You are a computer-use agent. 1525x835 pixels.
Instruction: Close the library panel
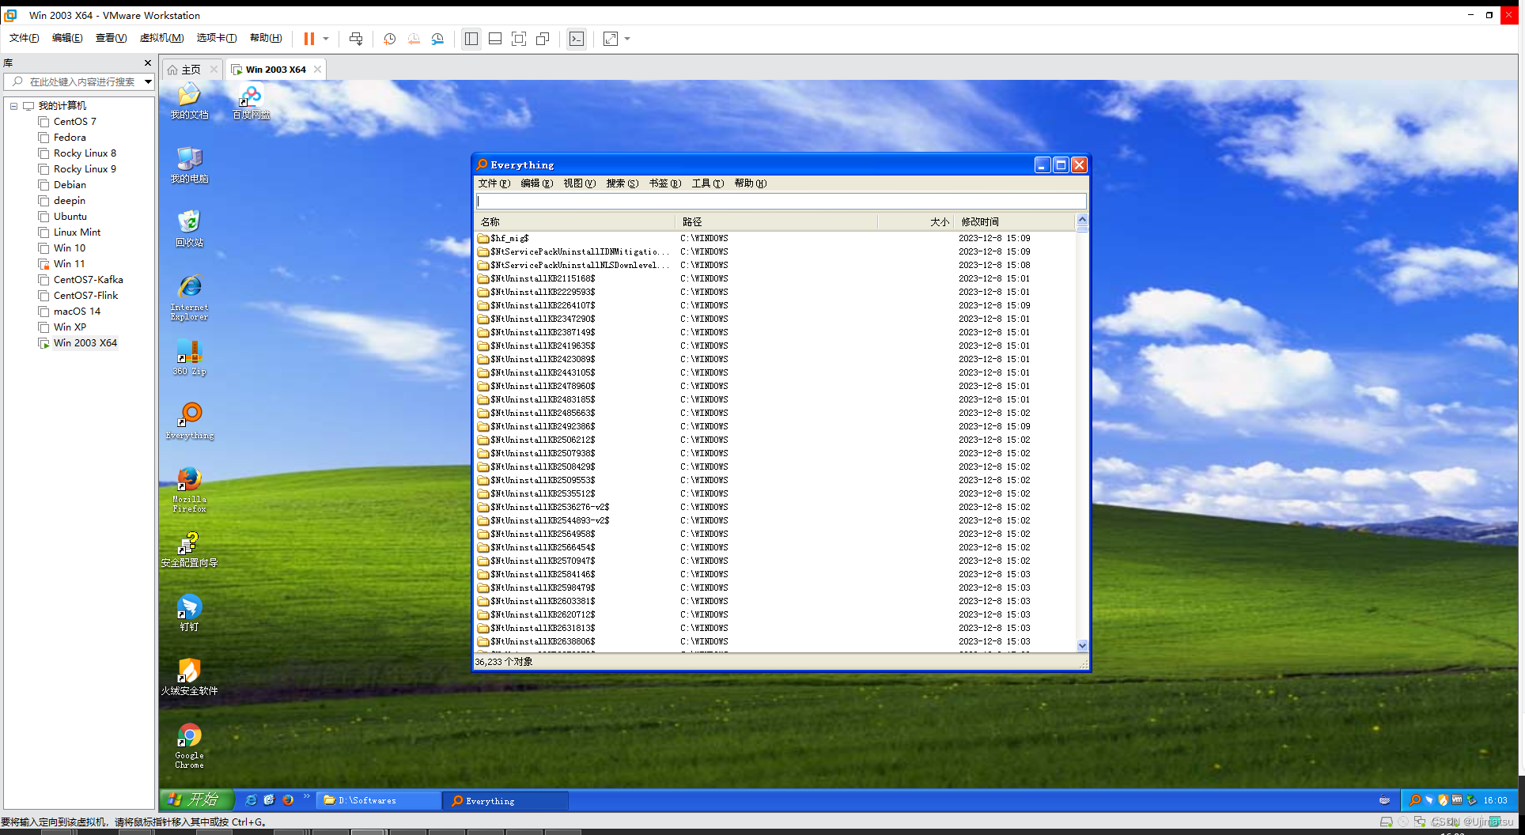[147, 62]
